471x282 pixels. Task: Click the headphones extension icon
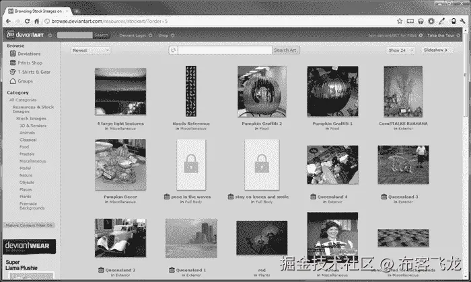421,21
